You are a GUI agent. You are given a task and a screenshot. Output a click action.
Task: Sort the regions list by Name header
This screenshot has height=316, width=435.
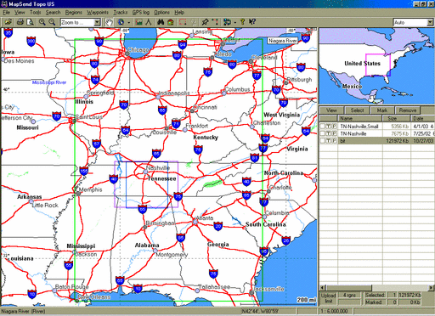click(359, 118)
